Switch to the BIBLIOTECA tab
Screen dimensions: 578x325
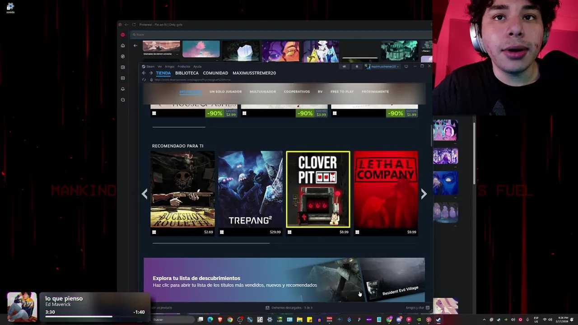coord(187,73)
